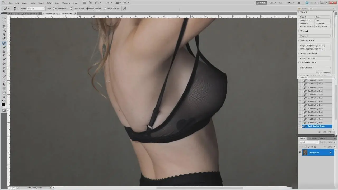The width and height of the screenshot is (338, 190).
Task: Click the default colors mini swatch icon
Action: (x=2, y=101)
